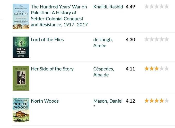The width and height of the screenshot is (175, 128).
Task: Click the green Her Side of the Story cover
Action: click(21, 78)
